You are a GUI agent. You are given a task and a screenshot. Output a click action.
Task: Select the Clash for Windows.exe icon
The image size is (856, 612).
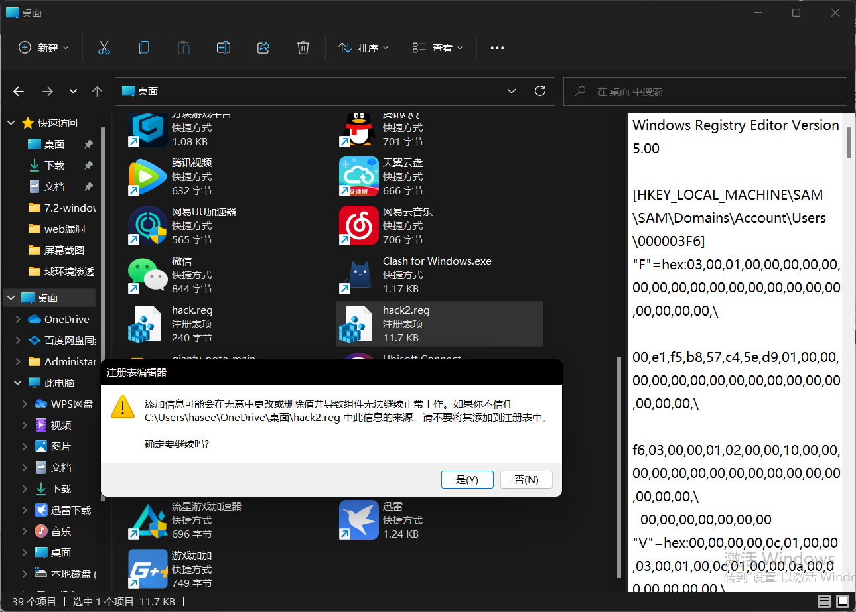pos(358,275)
